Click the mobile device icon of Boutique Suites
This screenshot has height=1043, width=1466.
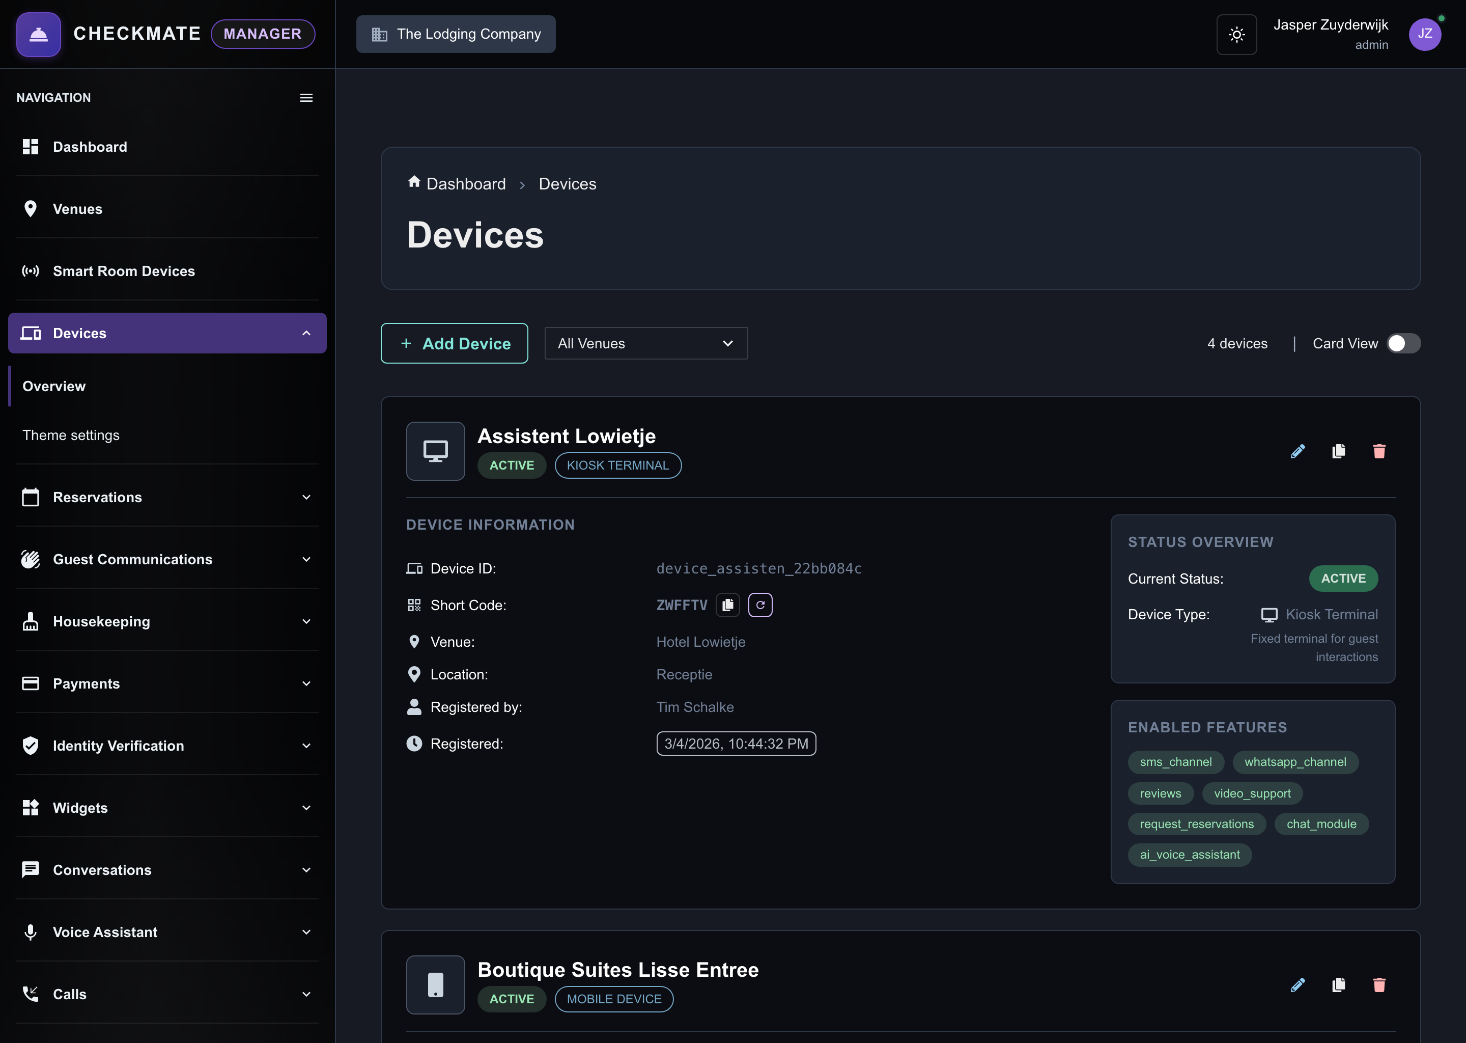pos(435,984)
